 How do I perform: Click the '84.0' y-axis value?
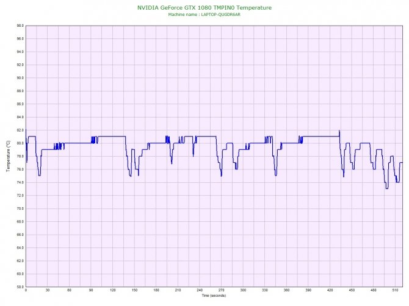tap(20, 117)
